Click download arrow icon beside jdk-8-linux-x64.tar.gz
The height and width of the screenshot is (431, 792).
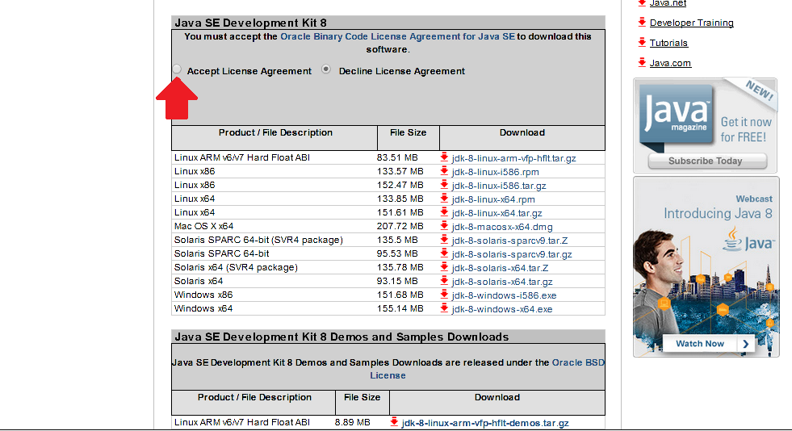click(444, 212)
